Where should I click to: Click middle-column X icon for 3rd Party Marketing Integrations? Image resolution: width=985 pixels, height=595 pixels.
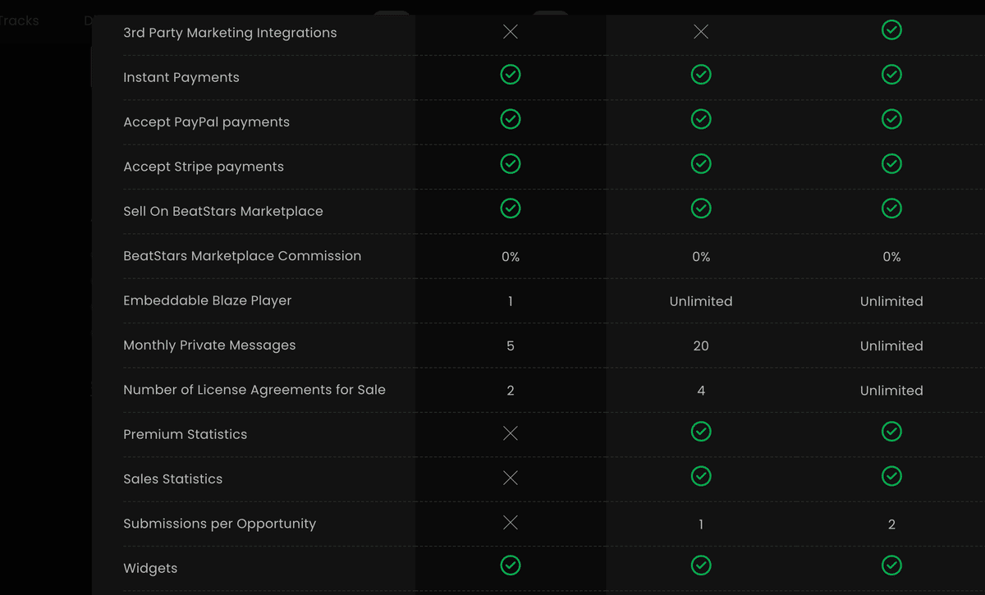pos(701,31)
